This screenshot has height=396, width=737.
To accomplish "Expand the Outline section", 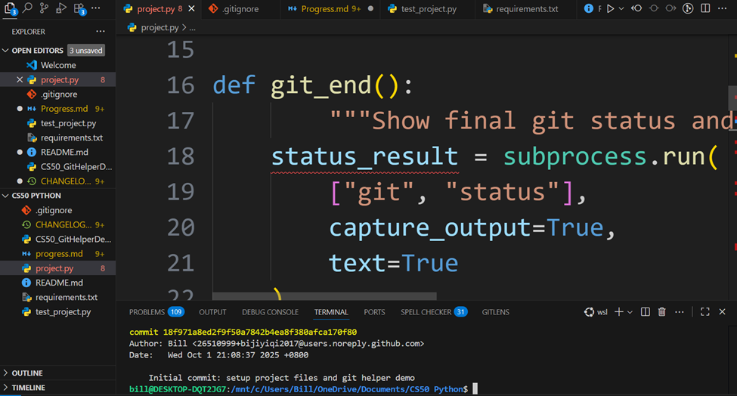I will (x=27, y=373).
